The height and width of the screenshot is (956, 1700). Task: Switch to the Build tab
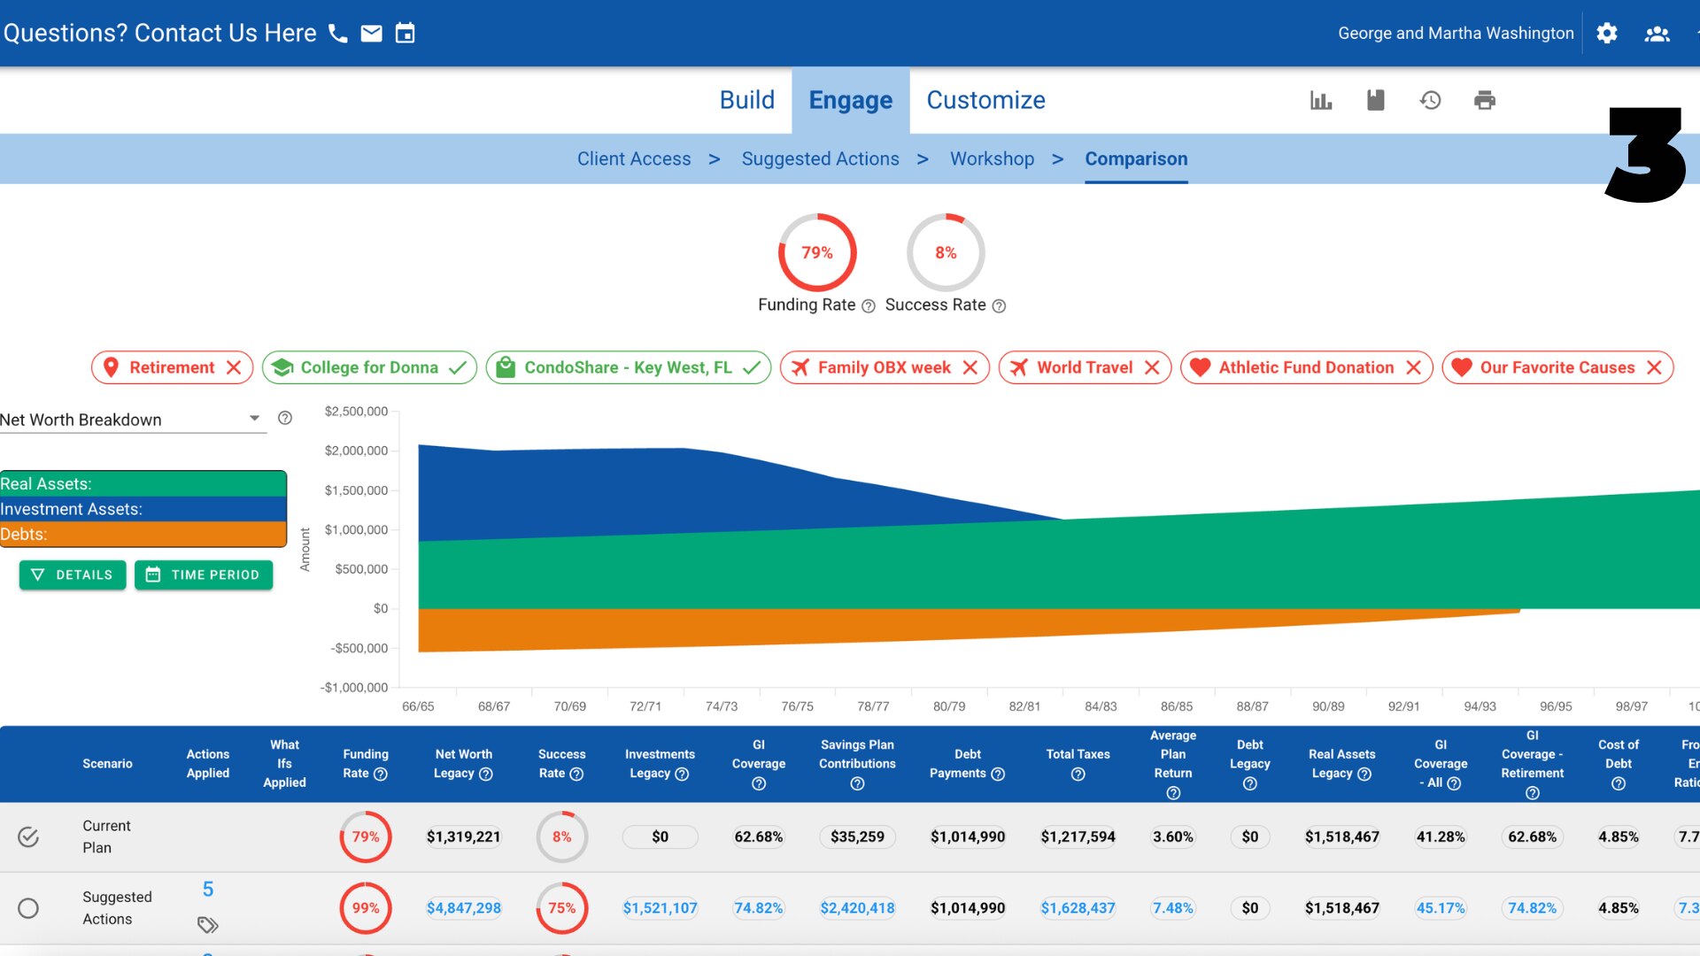(746, 100)
